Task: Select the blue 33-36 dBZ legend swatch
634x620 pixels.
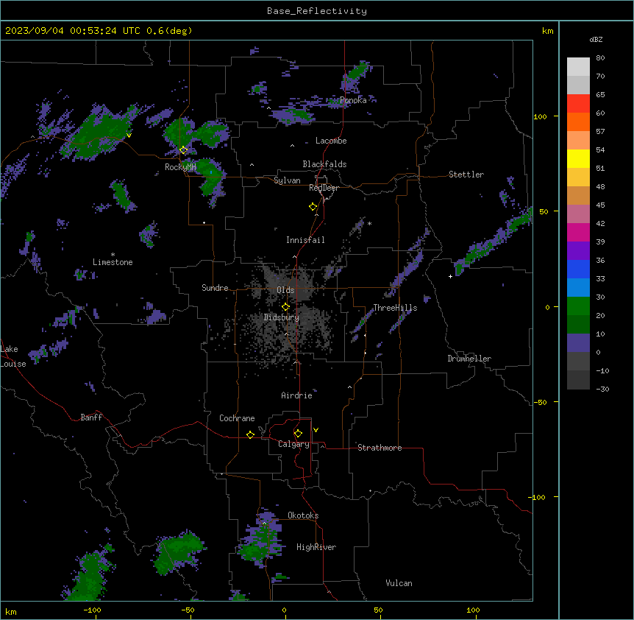Action: pyautogui.click(x=578, y=269)
